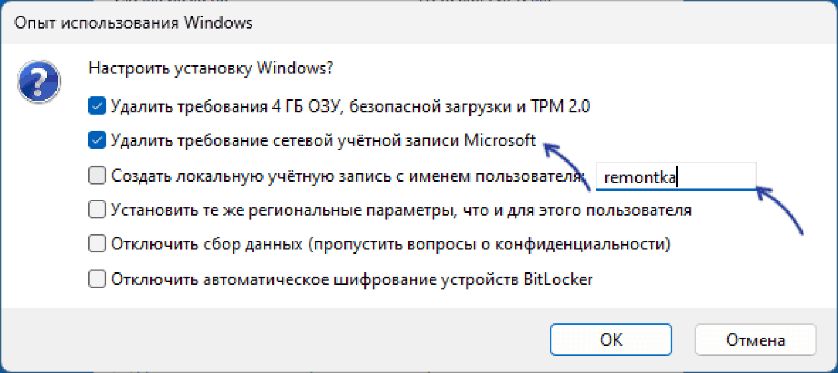838x373 pixels.
Task: Enable copying current regional settings
Action: coord(96,210)
